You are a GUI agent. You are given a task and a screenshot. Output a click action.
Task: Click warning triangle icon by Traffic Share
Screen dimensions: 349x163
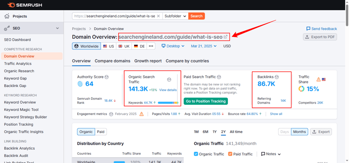[318, 79]
